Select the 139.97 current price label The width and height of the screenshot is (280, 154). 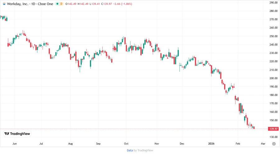(273, 129)
